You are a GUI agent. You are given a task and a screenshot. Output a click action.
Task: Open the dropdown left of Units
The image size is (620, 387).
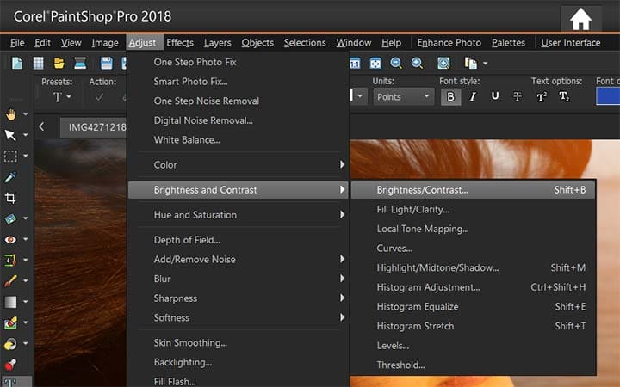click(359, 96)
